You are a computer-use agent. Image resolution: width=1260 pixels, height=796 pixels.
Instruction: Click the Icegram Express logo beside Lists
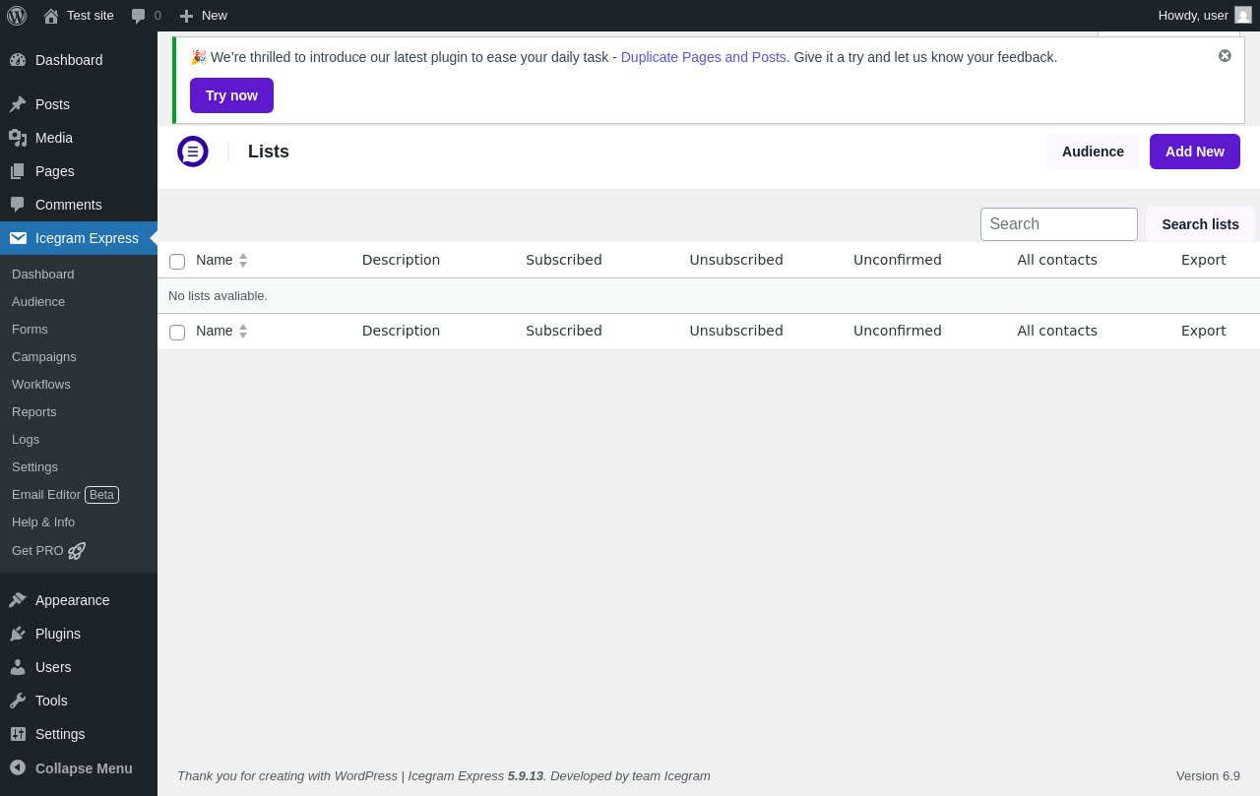[193, 152]
